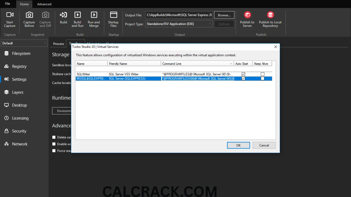
Task: Run the Build command icon
Action: click(x=63, y=15)
